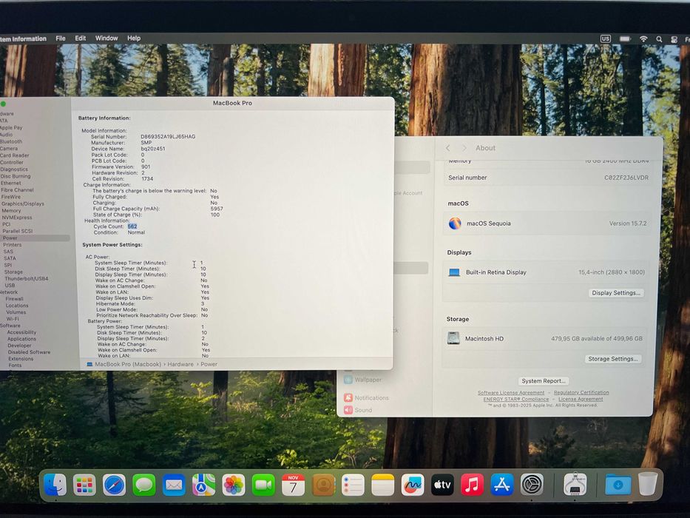Open the Help menu
Screen dimensions: 690x518
pyautogui.click(x=134, y=38)
